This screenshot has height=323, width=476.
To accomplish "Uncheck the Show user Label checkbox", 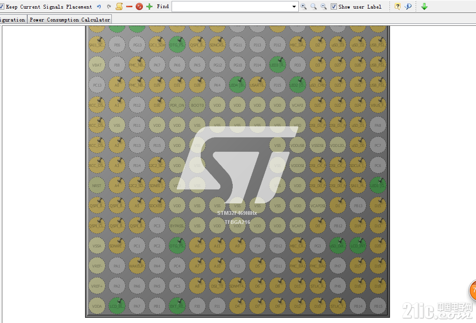I will coord(334,6).
